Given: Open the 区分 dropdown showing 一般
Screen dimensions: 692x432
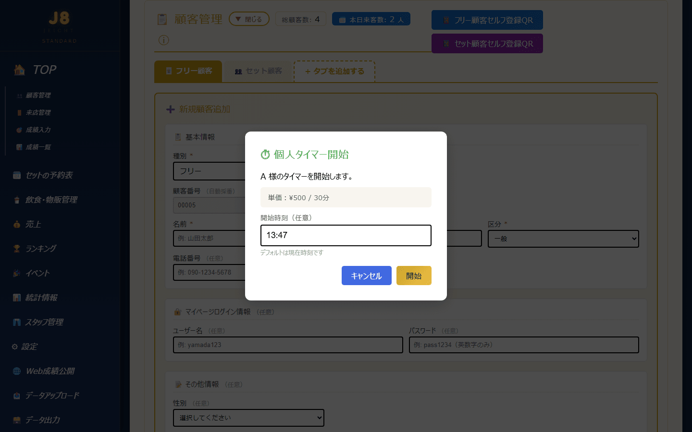Looking at the screenshot, I should click(x=563, y=239).
